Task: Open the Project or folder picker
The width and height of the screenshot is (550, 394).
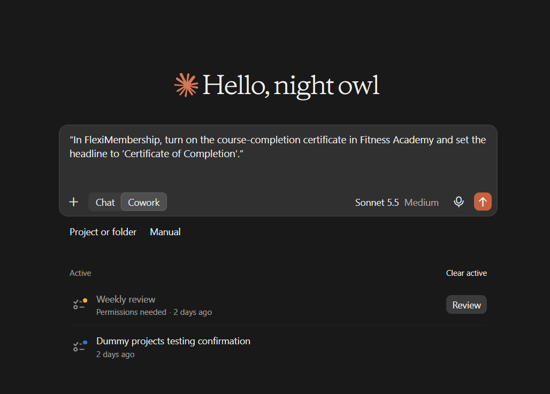Action: 103,232
